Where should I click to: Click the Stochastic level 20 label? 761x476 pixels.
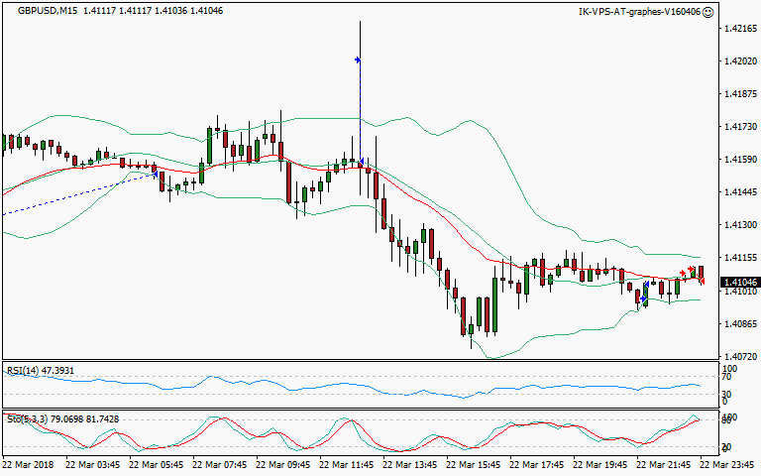pyautogui.click(x=726, y=447)
